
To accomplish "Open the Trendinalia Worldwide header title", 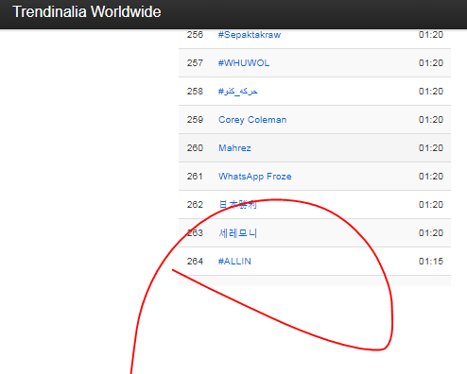I will 87,11.
